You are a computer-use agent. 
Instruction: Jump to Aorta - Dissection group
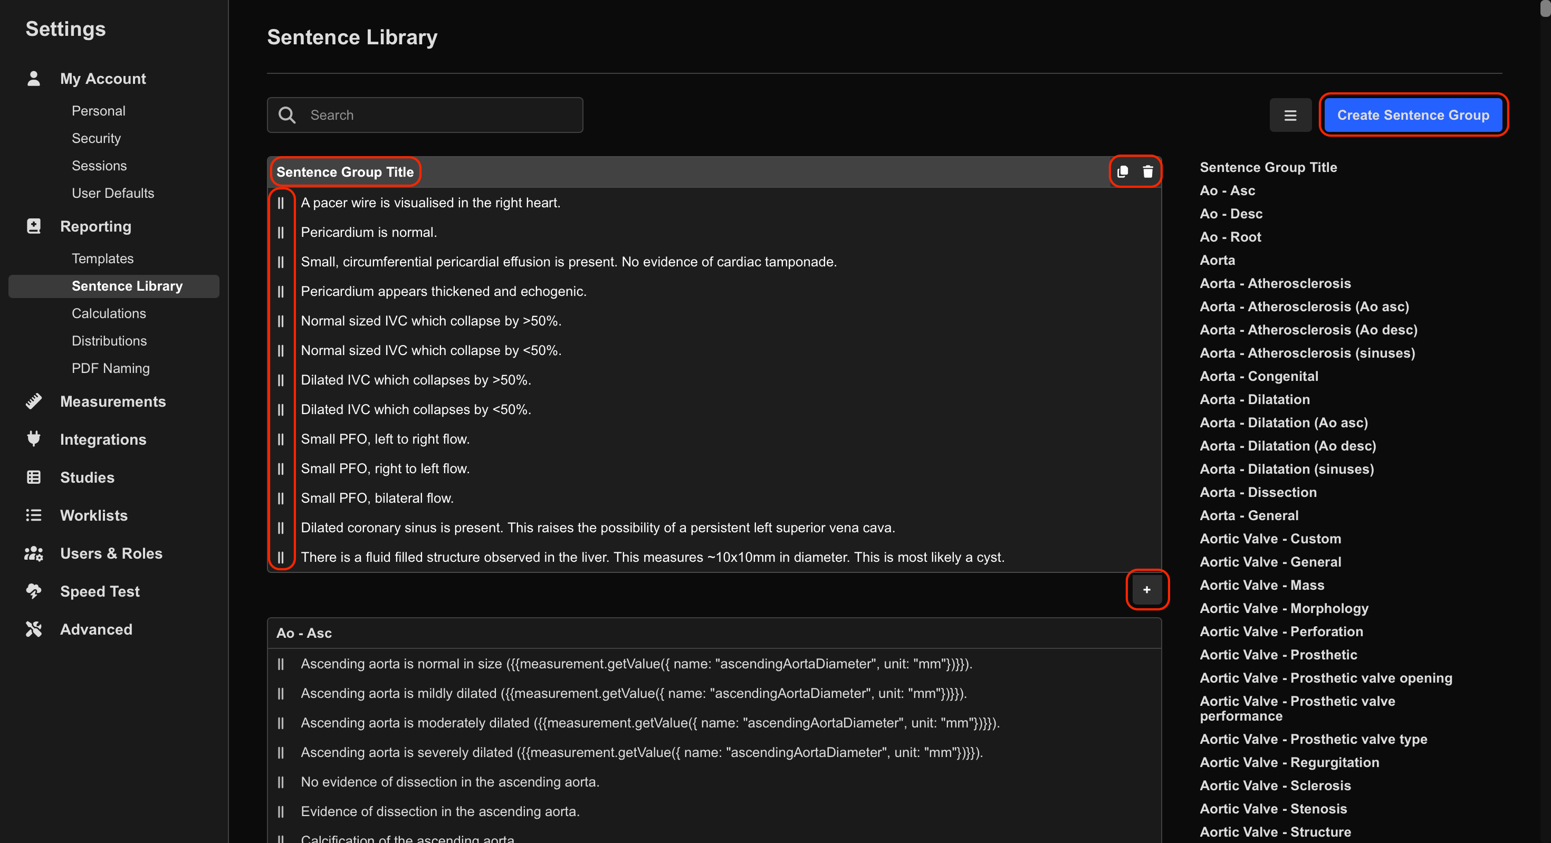pyautogui.click(x=1258, y=492)
